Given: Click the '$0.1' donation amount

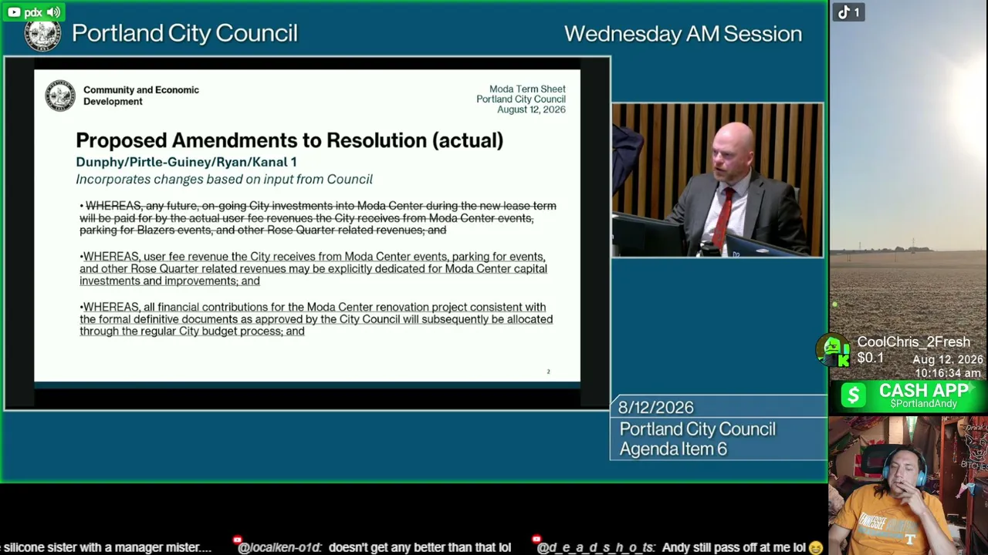Looking at the screenshot, I should point(870,358).
